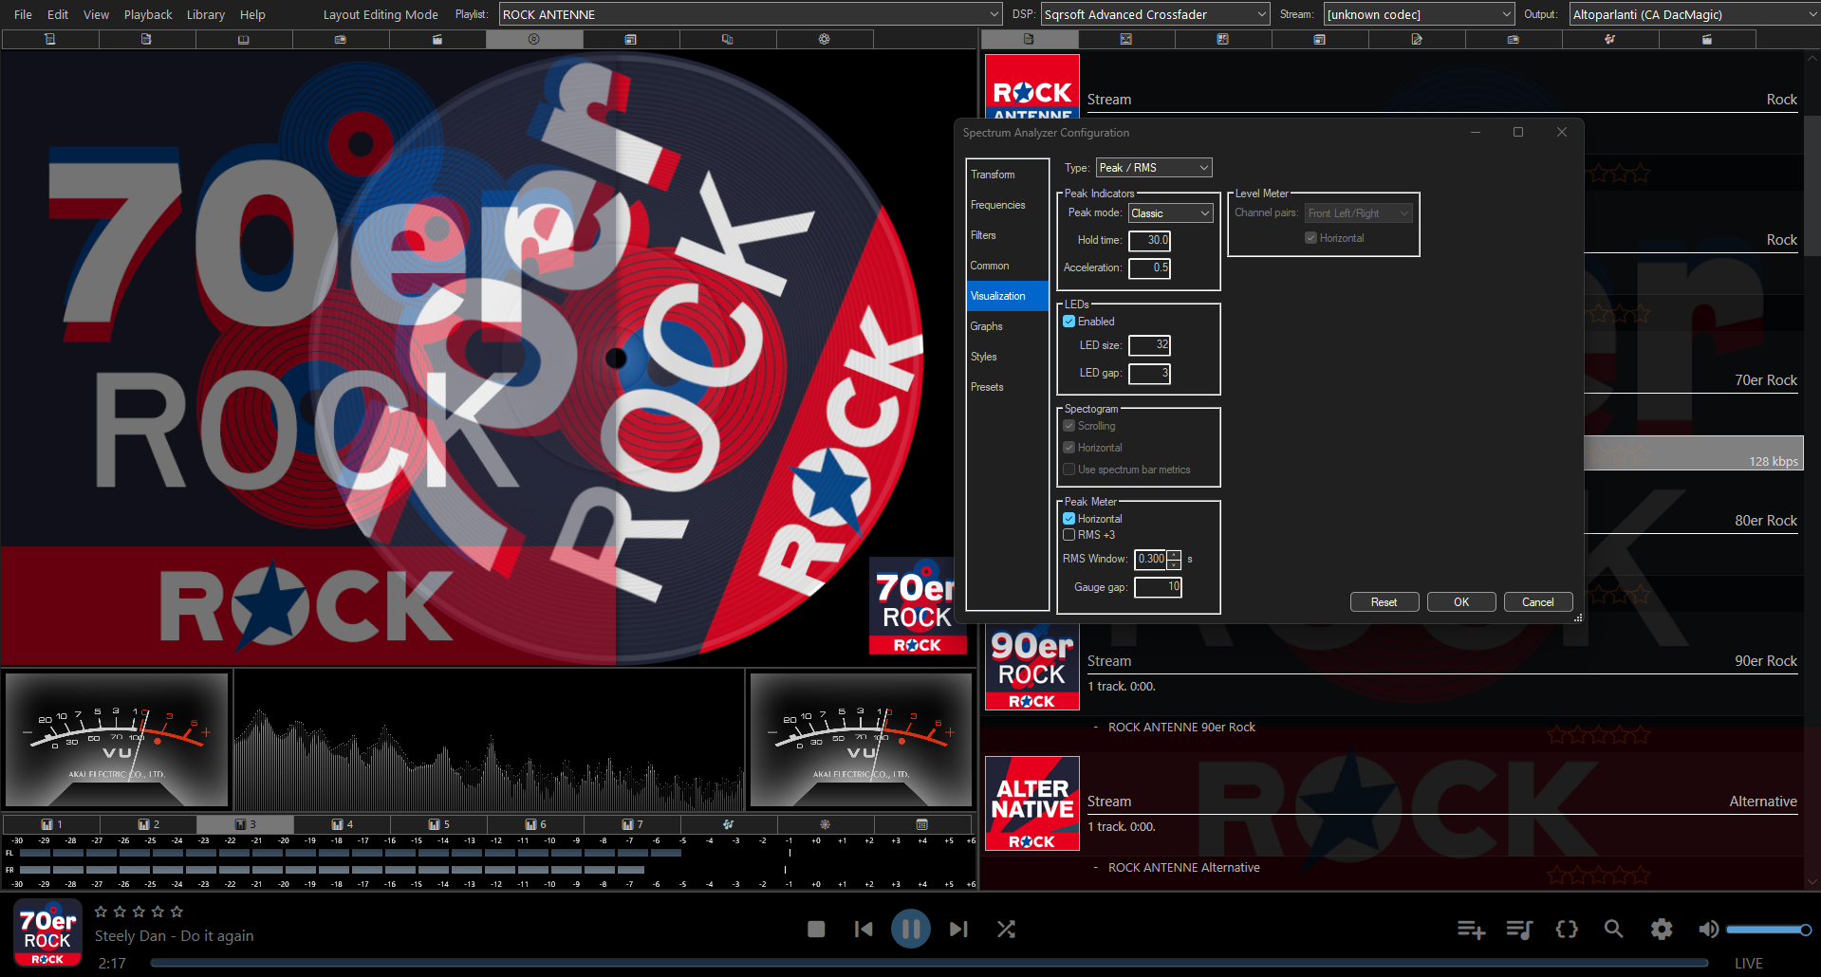The width and height of the screenshot is (1821, 977).
Task: Open the Peak mode dropdown
Action: (x=1170, y=213)
